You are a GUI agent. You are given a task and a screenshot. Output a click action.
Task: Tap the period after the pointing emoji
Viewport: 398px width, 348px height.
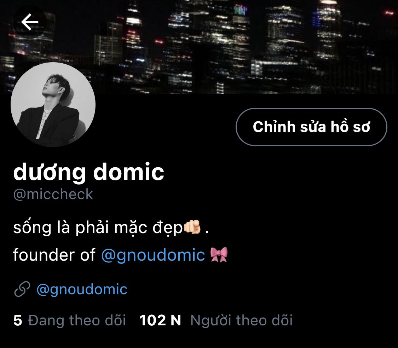click(x=207, y=232)
